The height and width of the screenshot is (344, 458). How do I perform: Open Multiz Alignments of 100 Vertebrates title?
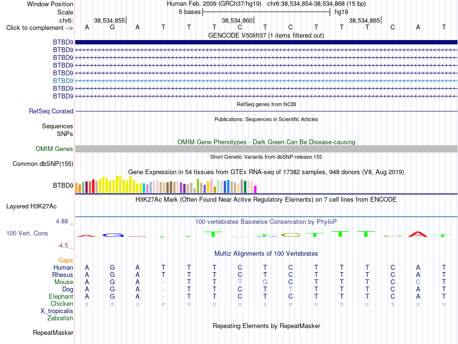coord(266,254)
